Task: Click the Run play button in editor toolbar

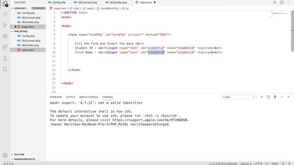Action: 275,2
